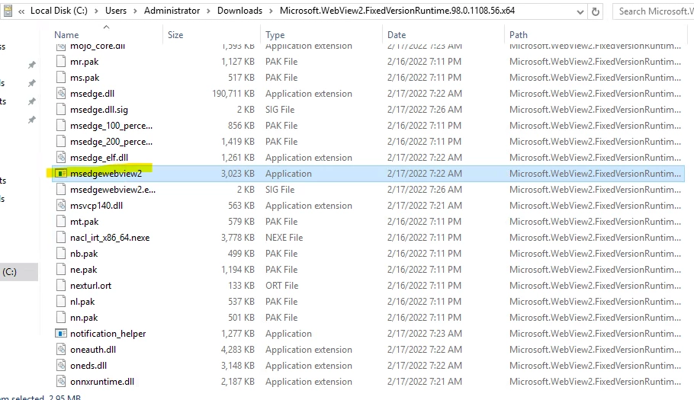
Task: Select the nexturl.ort file icon
Action: coord(61,286)
